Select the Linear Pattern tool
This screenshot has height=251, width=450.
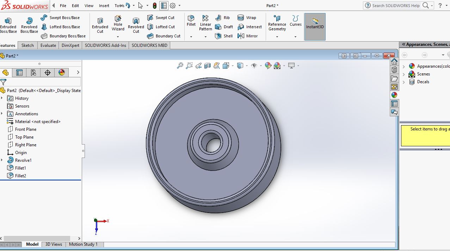(205, 23)
